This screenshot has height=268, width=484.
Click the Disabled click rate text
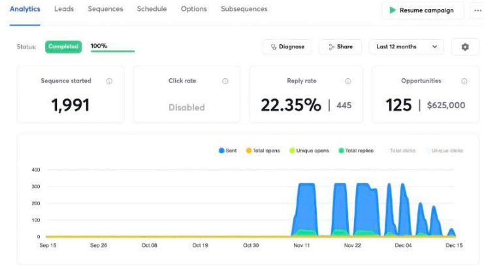(186, 108)
